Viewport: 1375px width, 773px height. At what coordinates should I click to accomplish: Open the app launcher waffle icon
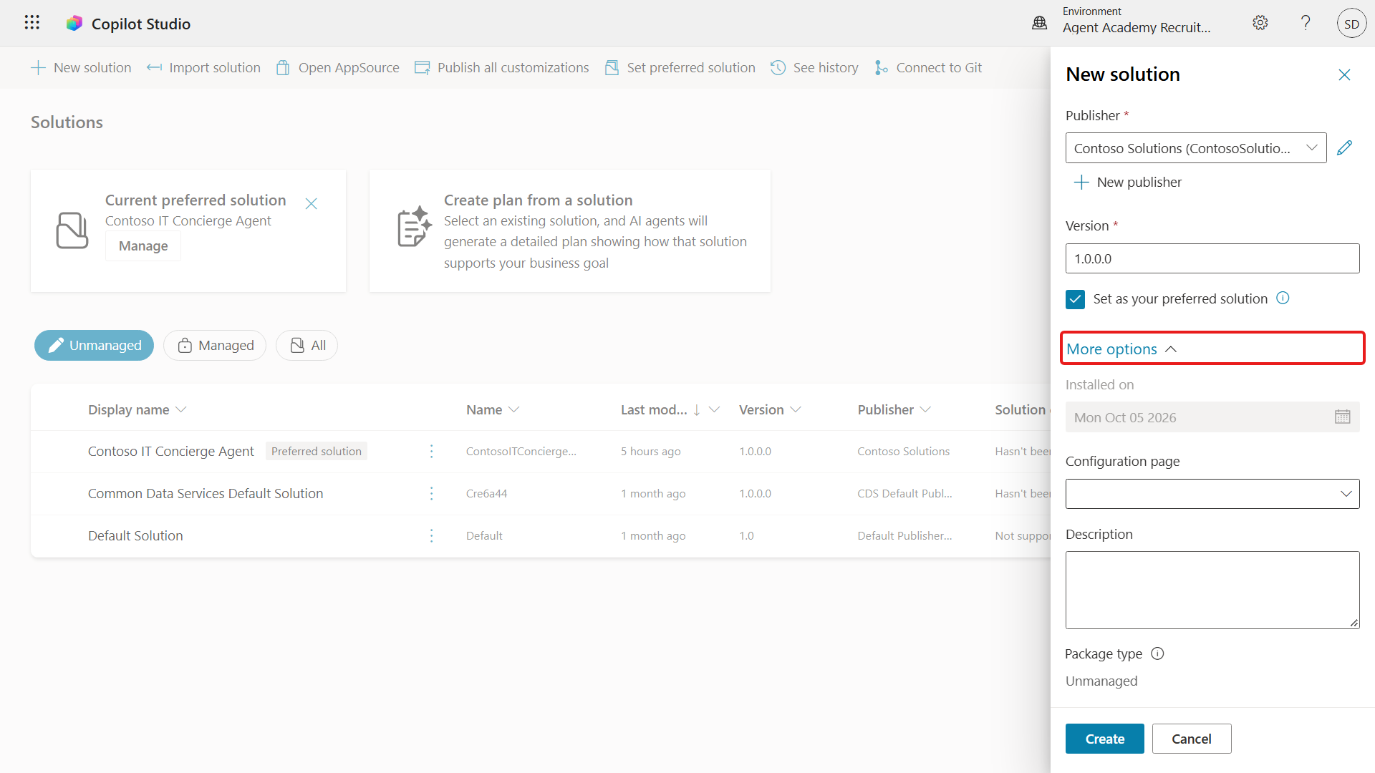pos(32,23)
